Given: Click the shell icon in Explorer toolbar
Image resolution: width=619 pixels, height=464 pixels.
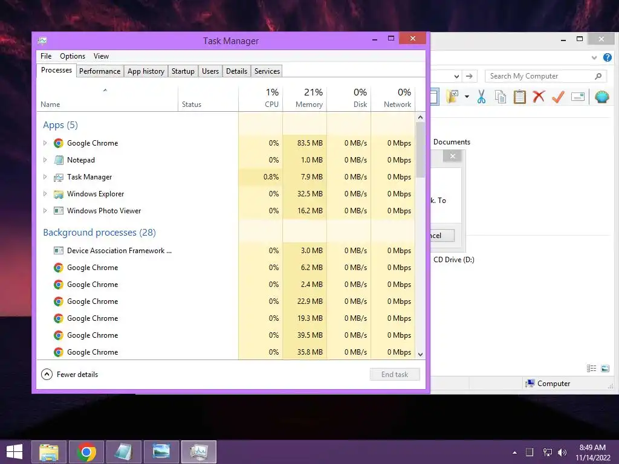Looking at the screenshot, I should (x=601, y=97).
